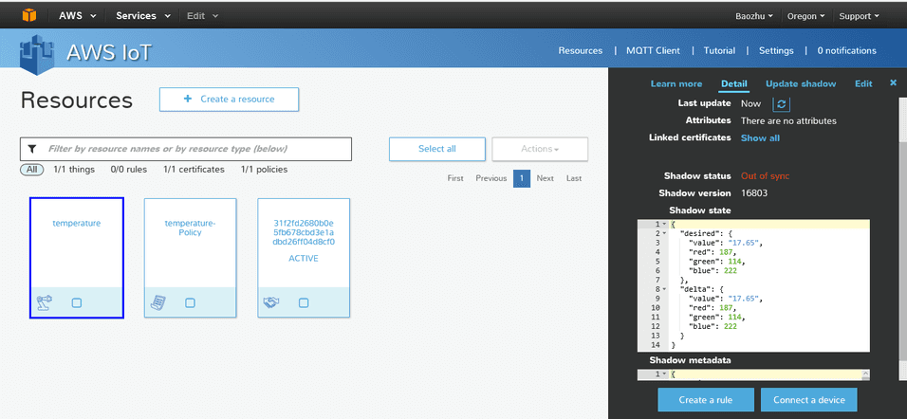The width and height of the screenshot is (907, 419).
Task: Click Connect a device button
Action: tap(808, 399)
